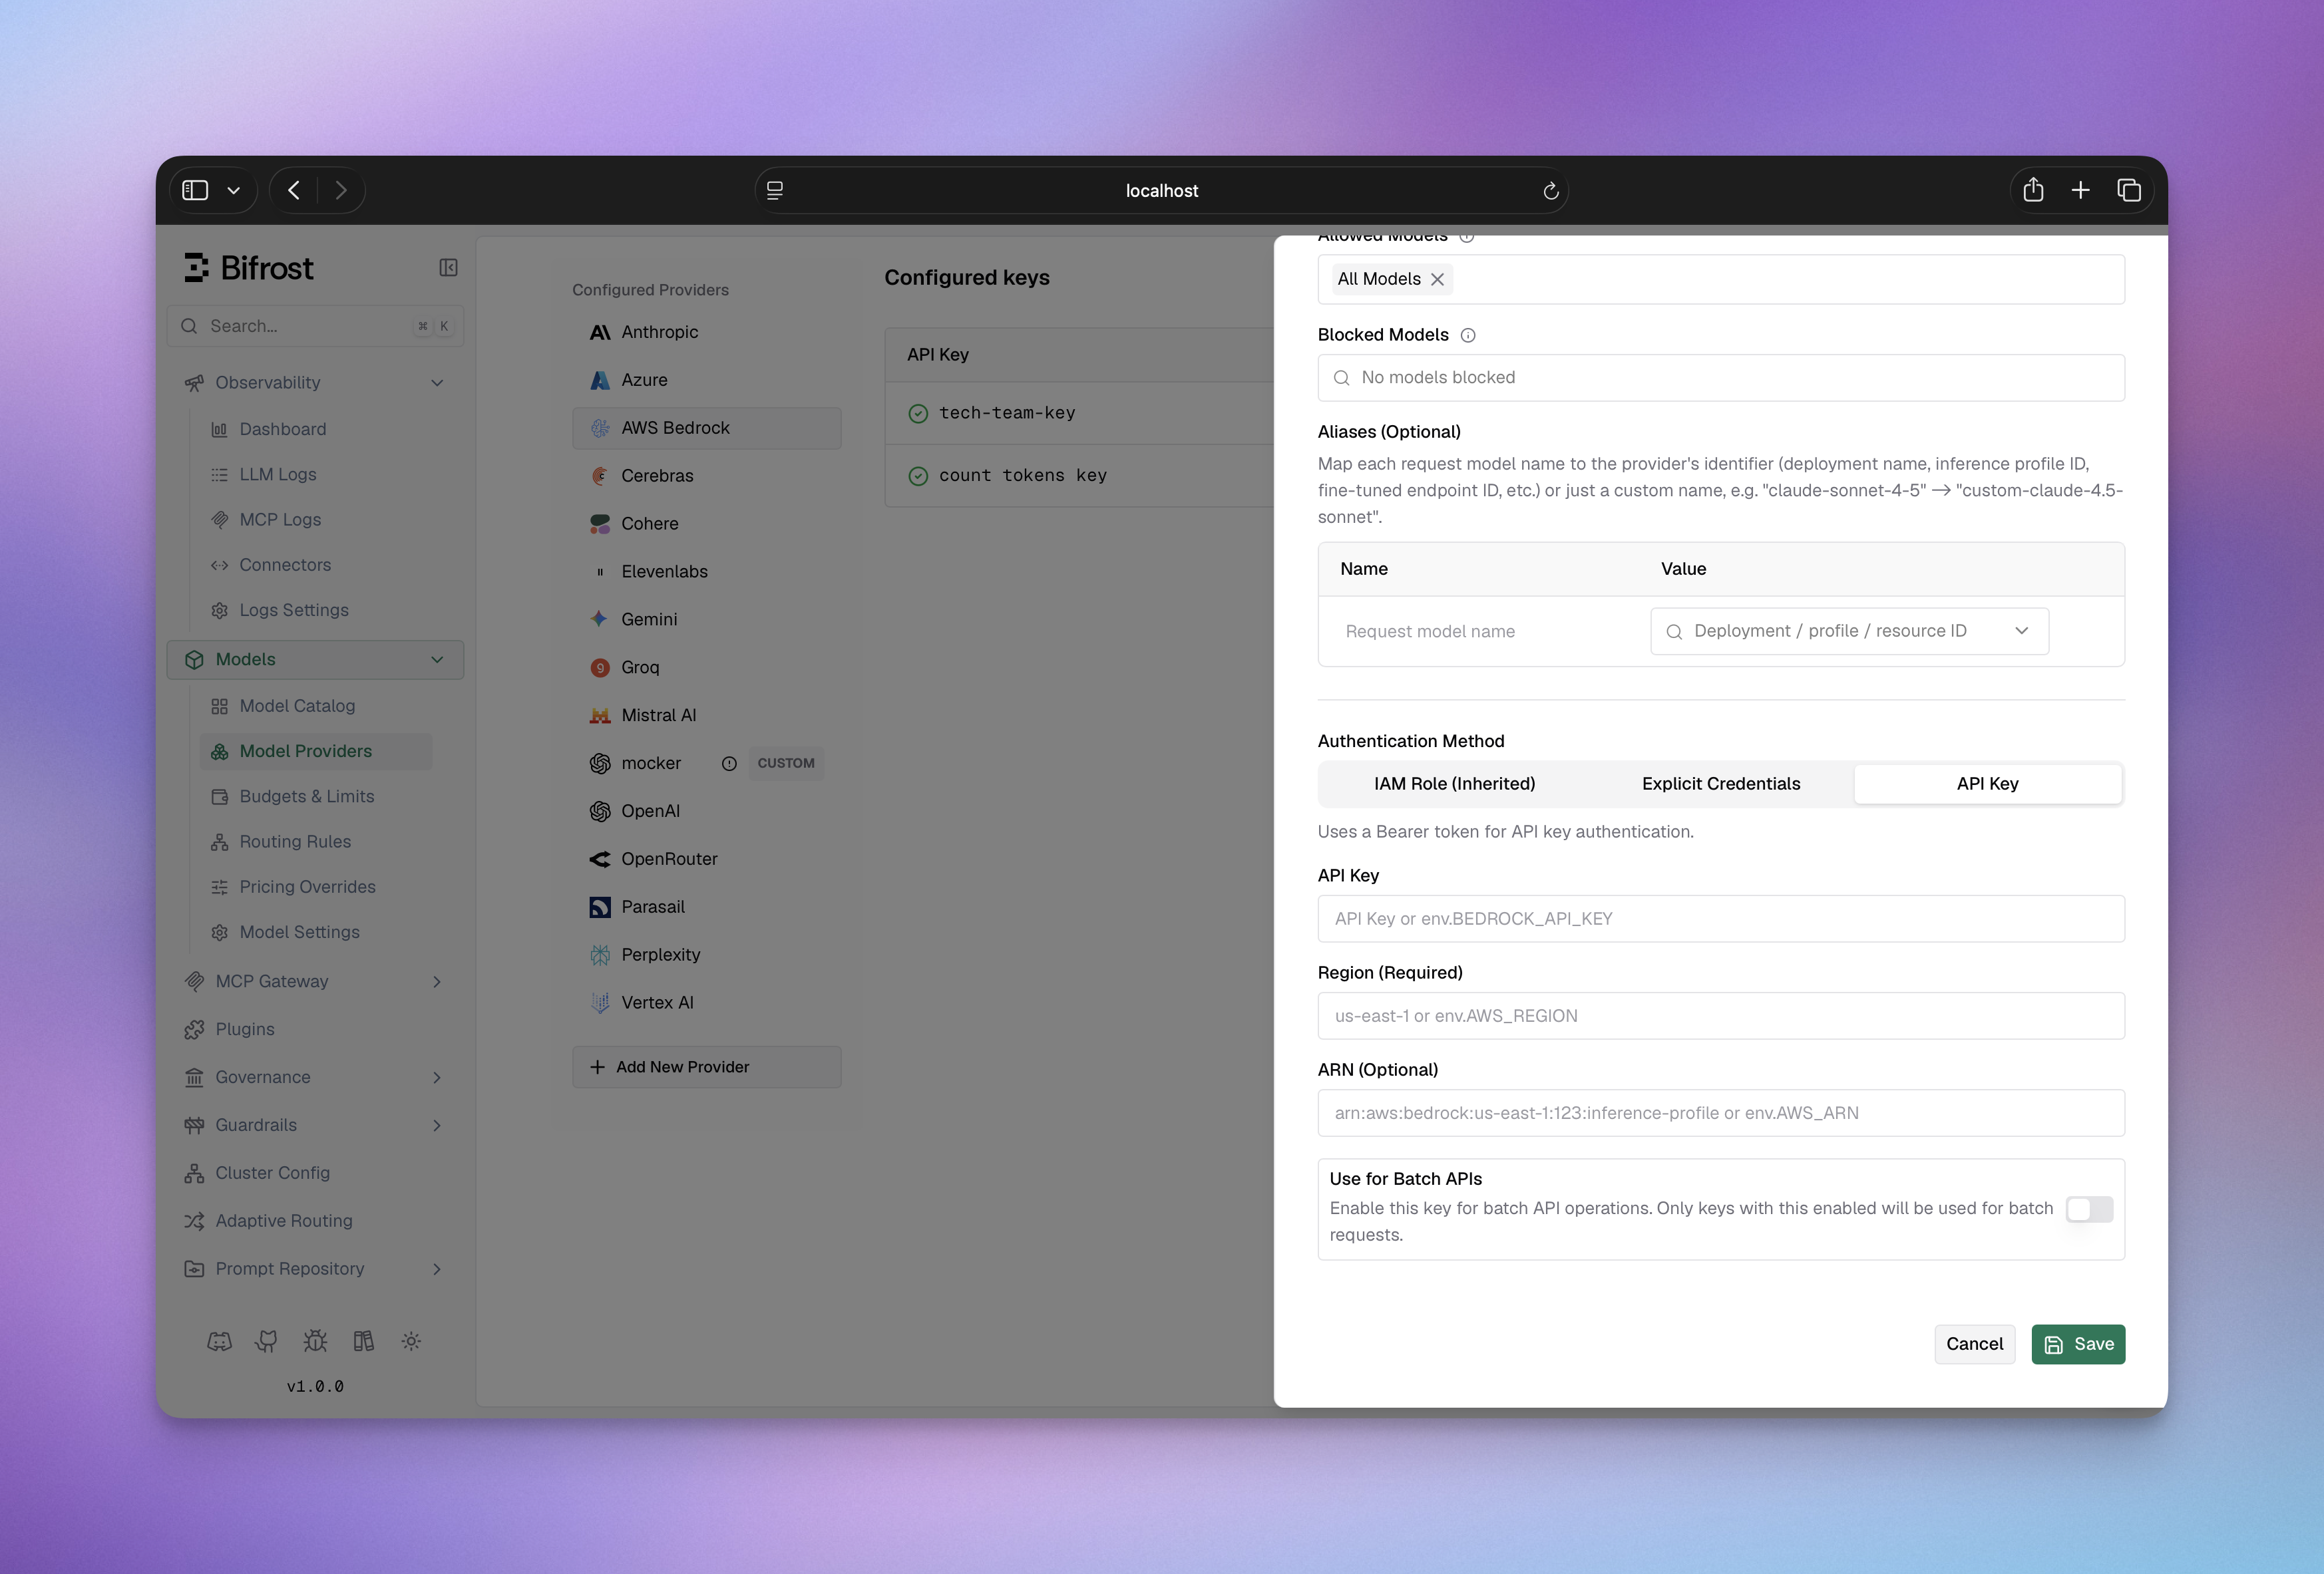Image resolution: width=2324 pixels, height=1574 pixels.
Task: Switch to IAM Role (Inherited) authentication
Action: [1454, 784]
